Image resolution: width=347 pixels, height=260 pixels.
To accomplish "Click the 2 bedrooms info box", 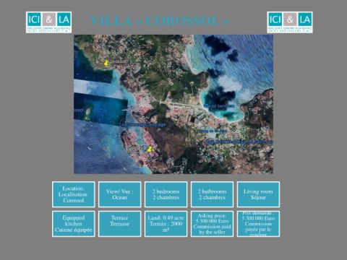I will (166, 194).
